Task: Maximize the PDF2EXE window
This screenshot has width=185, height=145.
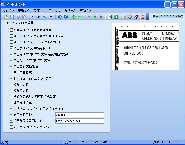Action: point(174,5)
